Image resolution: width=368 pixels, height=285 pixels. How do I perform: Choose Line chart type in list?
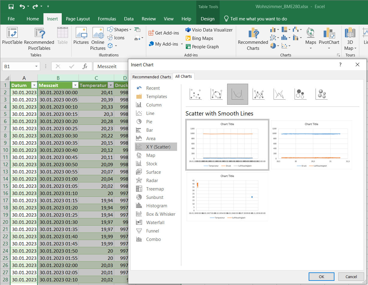[x=156, y=113]
